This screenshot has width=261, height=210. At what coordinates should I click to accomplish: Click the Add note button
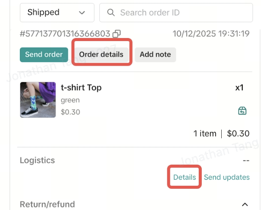tap(155, 54)
